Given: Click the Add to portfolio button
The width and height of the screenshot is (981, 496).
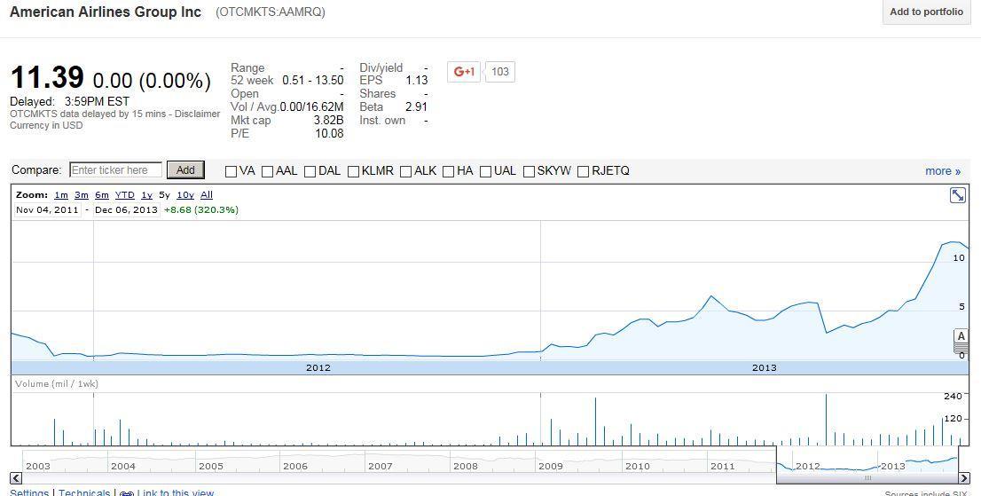Looking at the screenshot, I should tap(927, 12).
